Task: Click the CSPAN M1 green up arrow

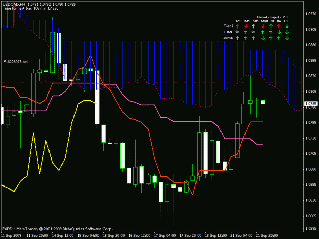Action: coord(238,38)
